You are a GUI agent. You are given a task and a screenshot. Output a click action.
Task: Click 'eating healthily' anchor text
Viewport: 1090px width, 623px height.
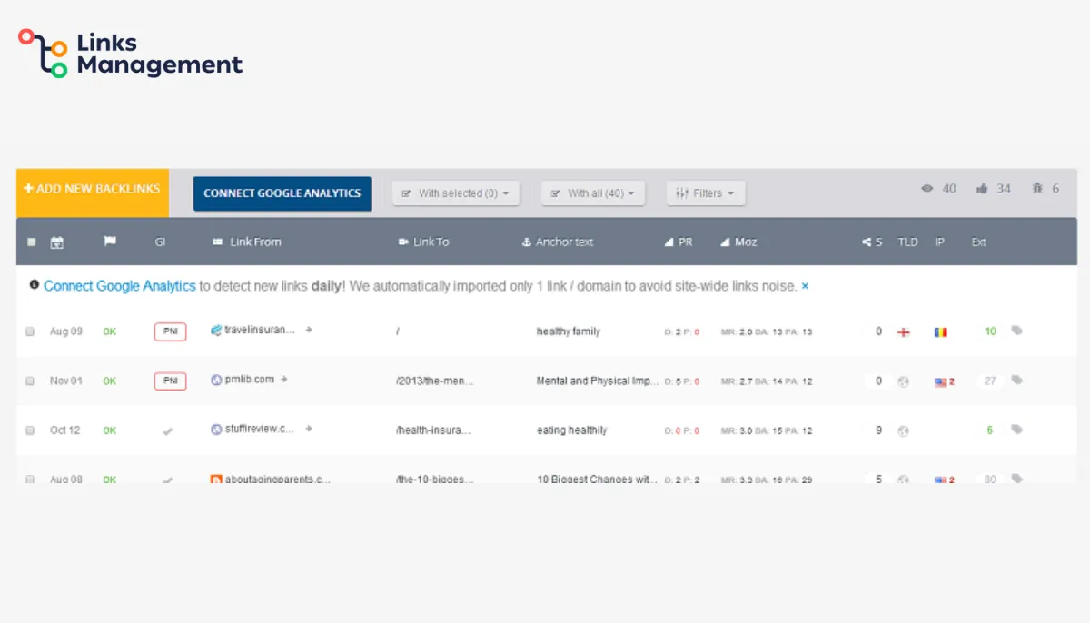[572, 430]
